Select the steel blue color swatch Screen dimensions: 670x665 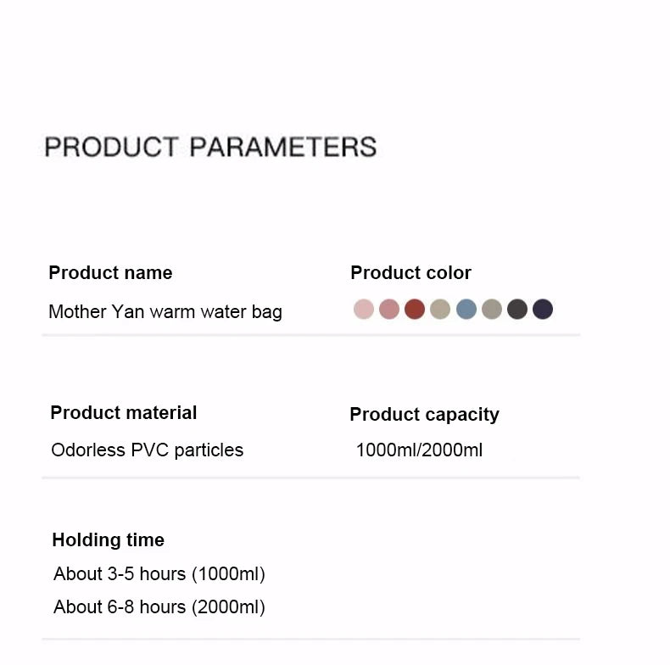pyautogui.click(x=466, y=310)
